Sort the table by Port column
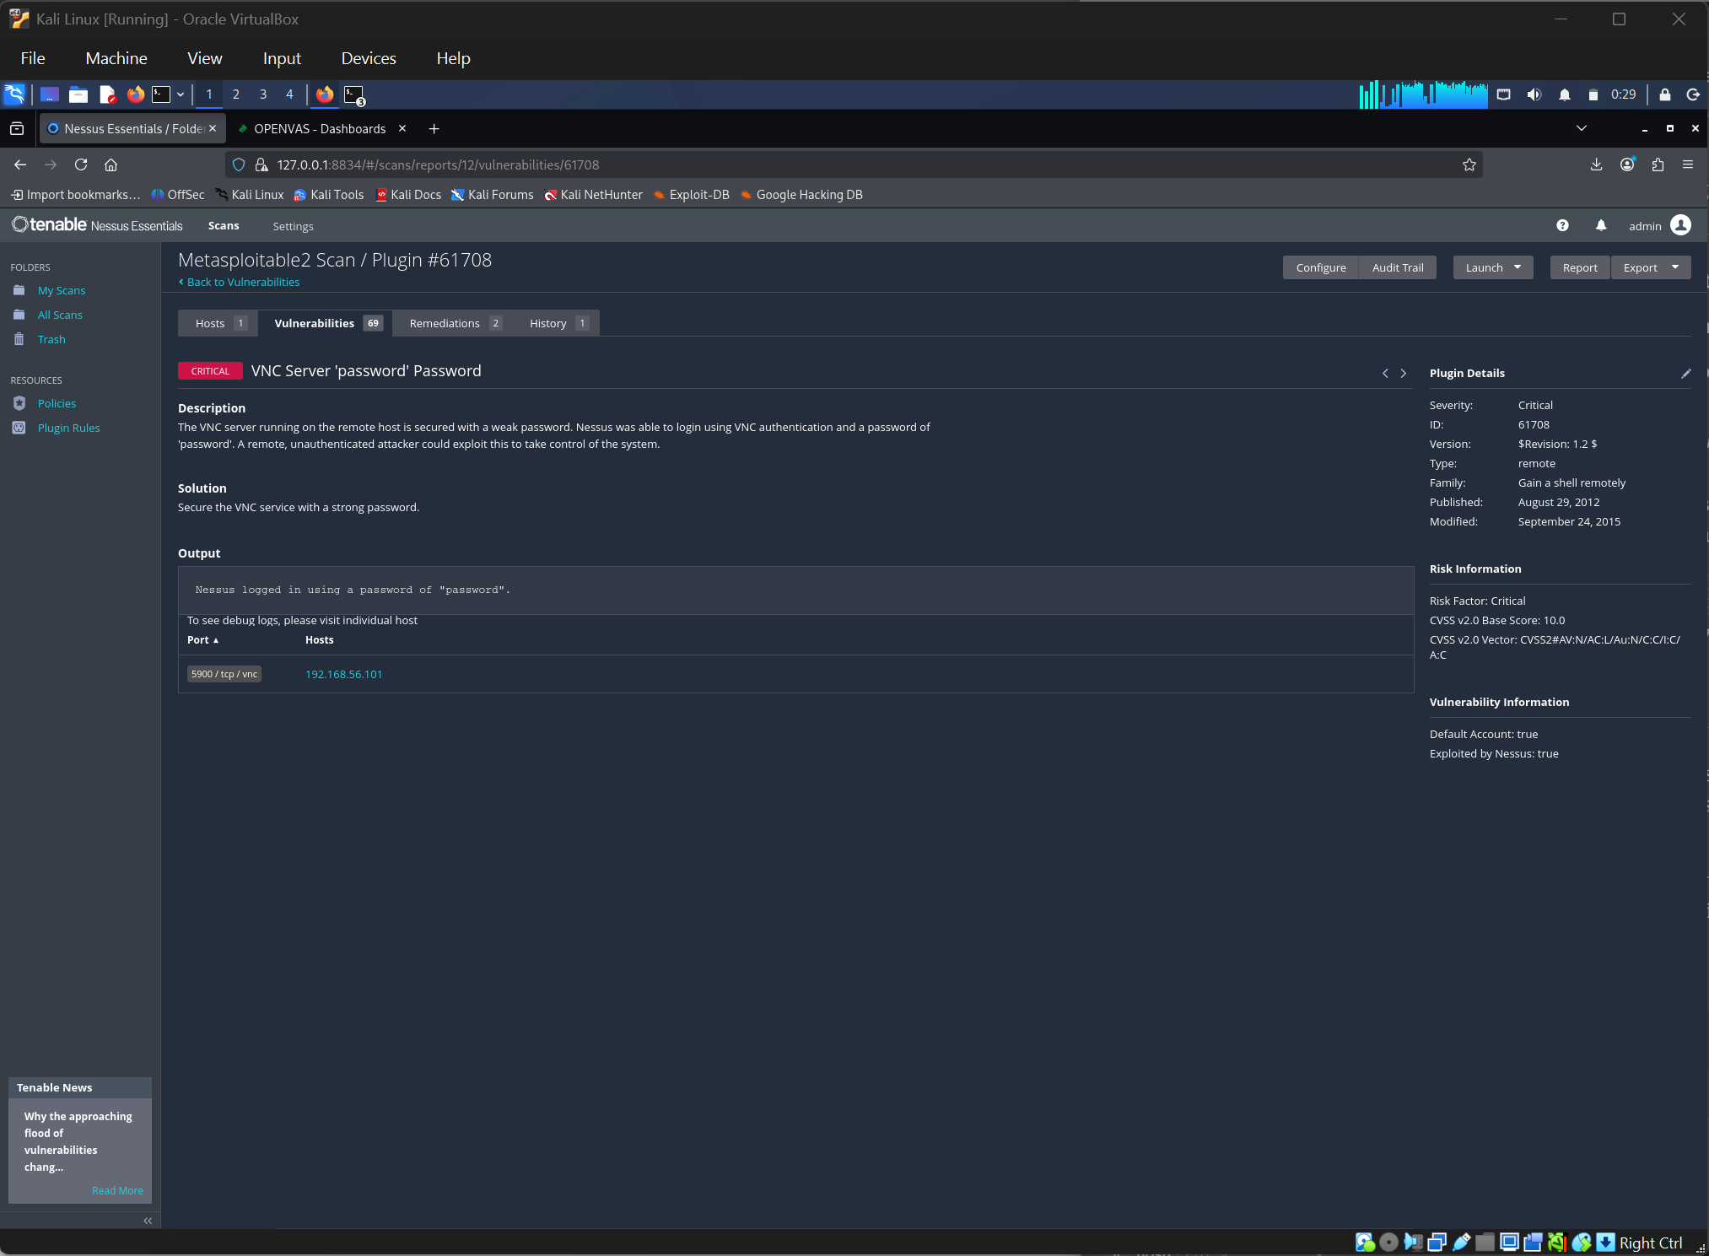The height and width of the screenshot is (1256, 1709). click(x=202, y=640)
